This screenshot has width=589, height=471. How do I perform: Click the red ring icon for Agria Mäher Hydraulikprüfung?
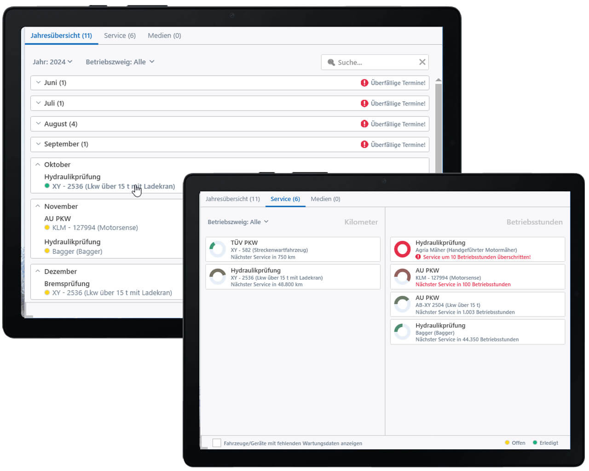pyautogui.click(x=402, y=249)
